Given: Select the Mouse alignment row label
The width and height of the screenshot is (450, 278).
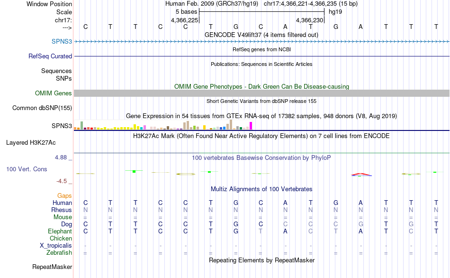Looking at the screenshot, I should 63,217.
